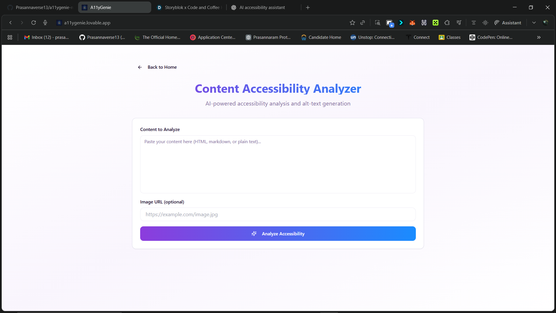Click the copy link icon in address bar
This screenshot has width=556, height=313.
coord(363,23)
